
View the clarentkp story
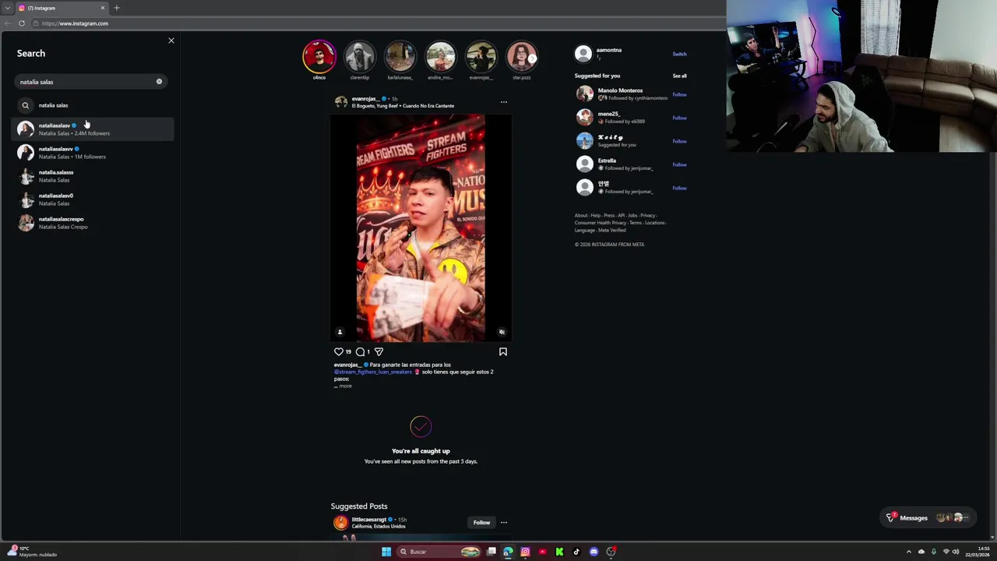360,57
